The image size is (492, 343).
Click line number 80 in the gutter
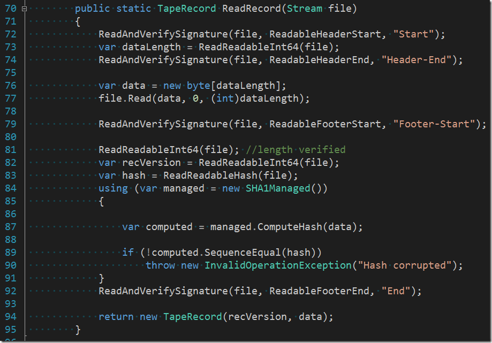[11, 137]
